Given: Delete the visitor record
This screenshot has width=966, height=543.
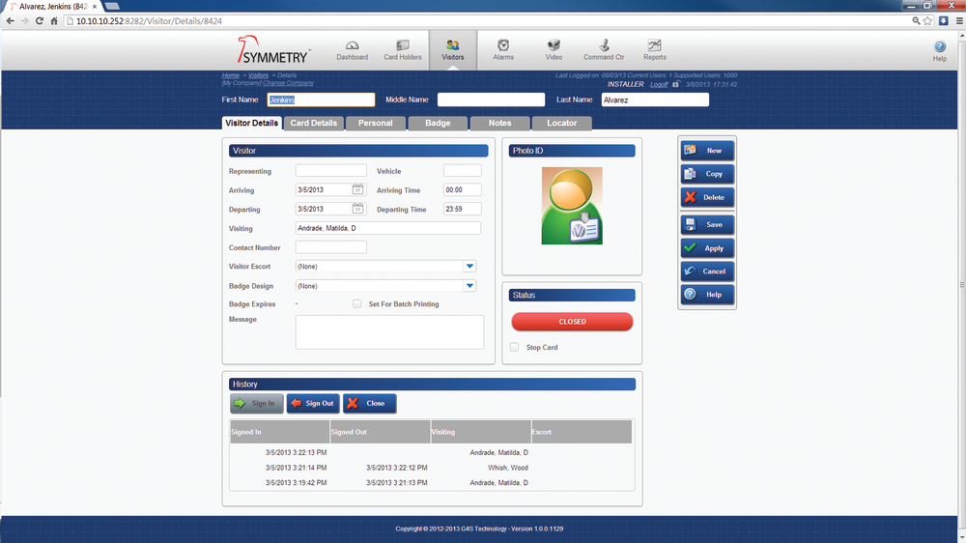Looking at the screenshot, I should coord(707,197).
